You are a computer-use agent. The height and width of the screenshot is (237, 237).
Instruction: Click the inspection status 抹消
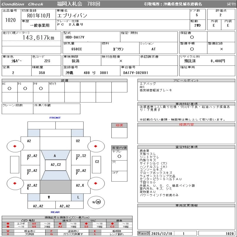[76, 61]
